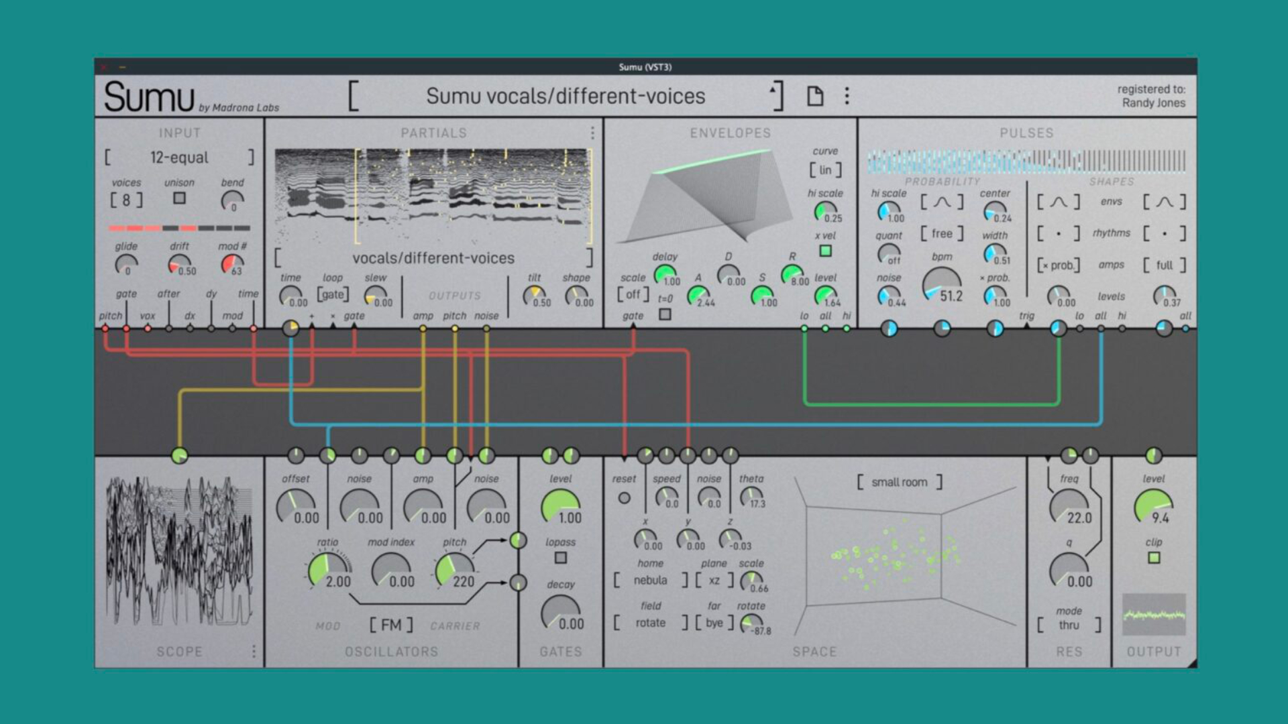Toggle the unison checkbox

179,198
